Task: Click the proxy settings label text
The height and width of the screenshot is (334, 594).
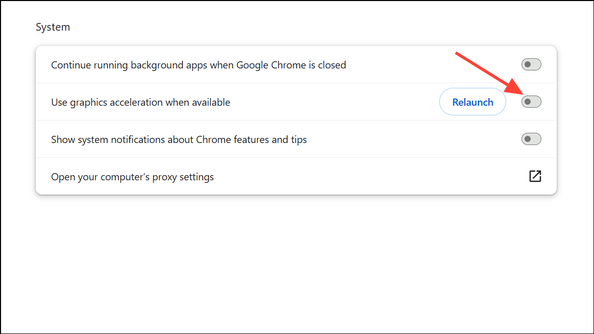Action: click(132, 177)
